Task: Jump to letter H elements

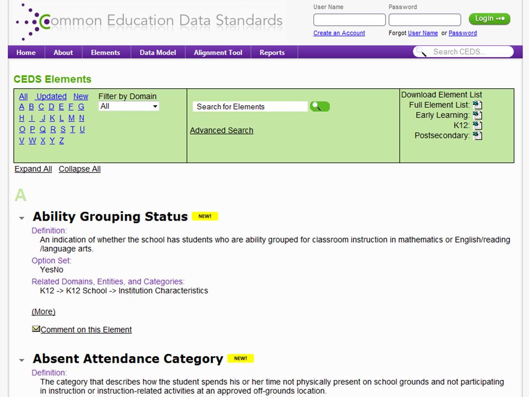Action: (x=21, y=118)
